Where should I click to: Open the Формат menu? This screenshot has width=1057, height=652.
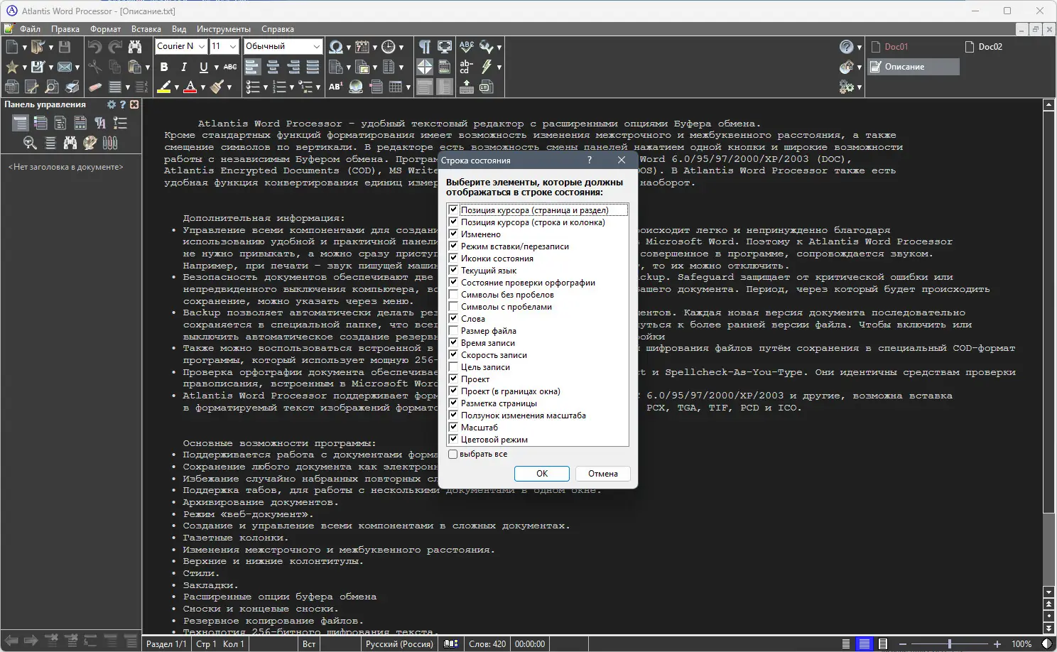105,29
